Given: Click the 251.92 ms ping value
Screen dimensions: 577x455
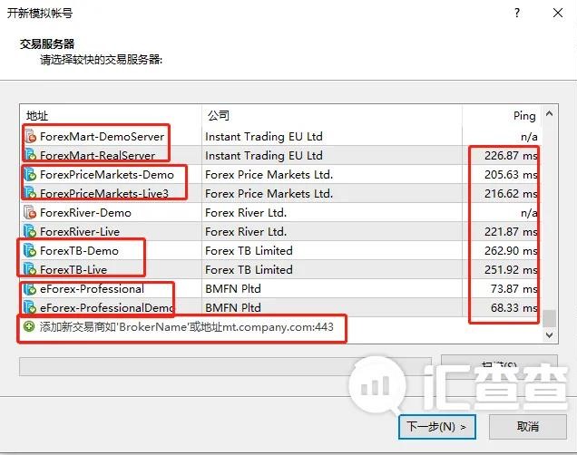Looking at the screenshot, I should click(x=511, y=270).
